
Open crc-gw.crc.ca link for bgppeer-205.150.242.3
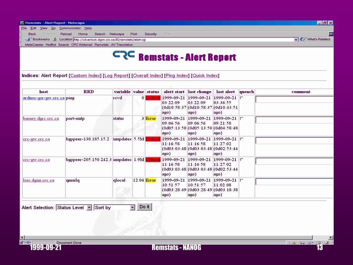point(36,160)
